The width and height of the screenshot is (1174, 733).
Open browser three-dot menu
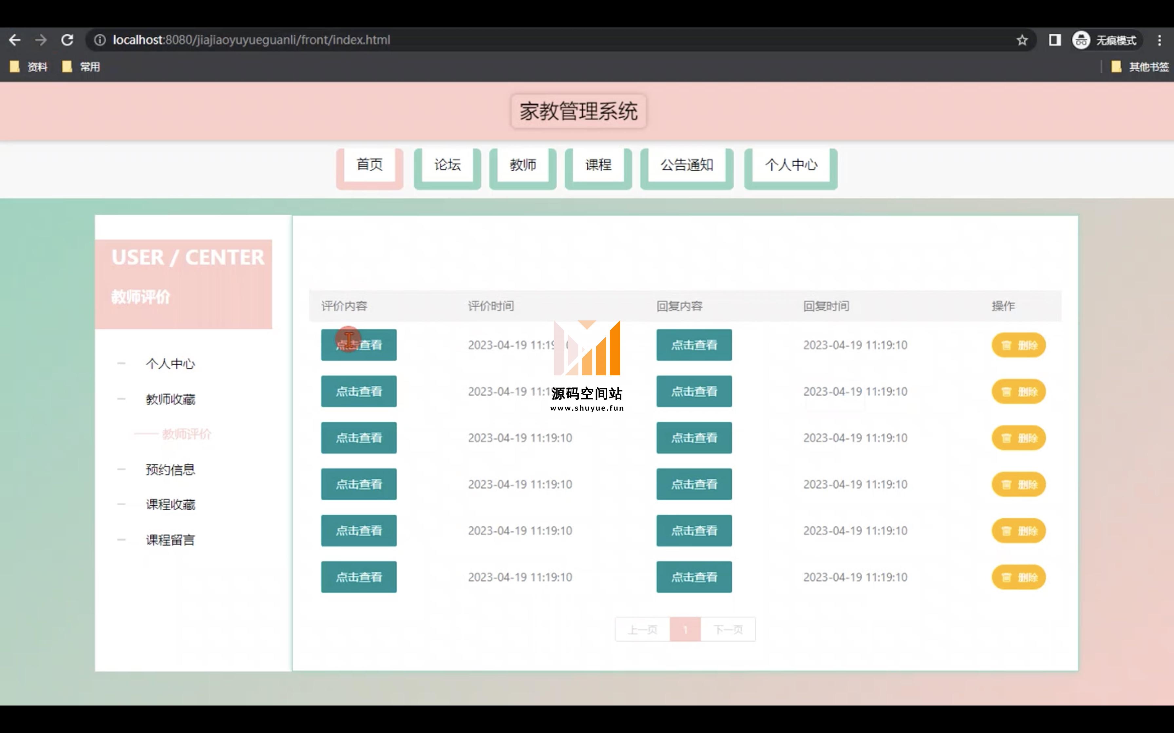coord(1159,40)
